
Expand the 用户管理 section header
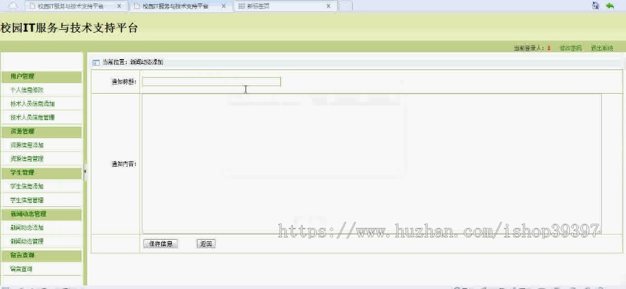pos(41,76)
